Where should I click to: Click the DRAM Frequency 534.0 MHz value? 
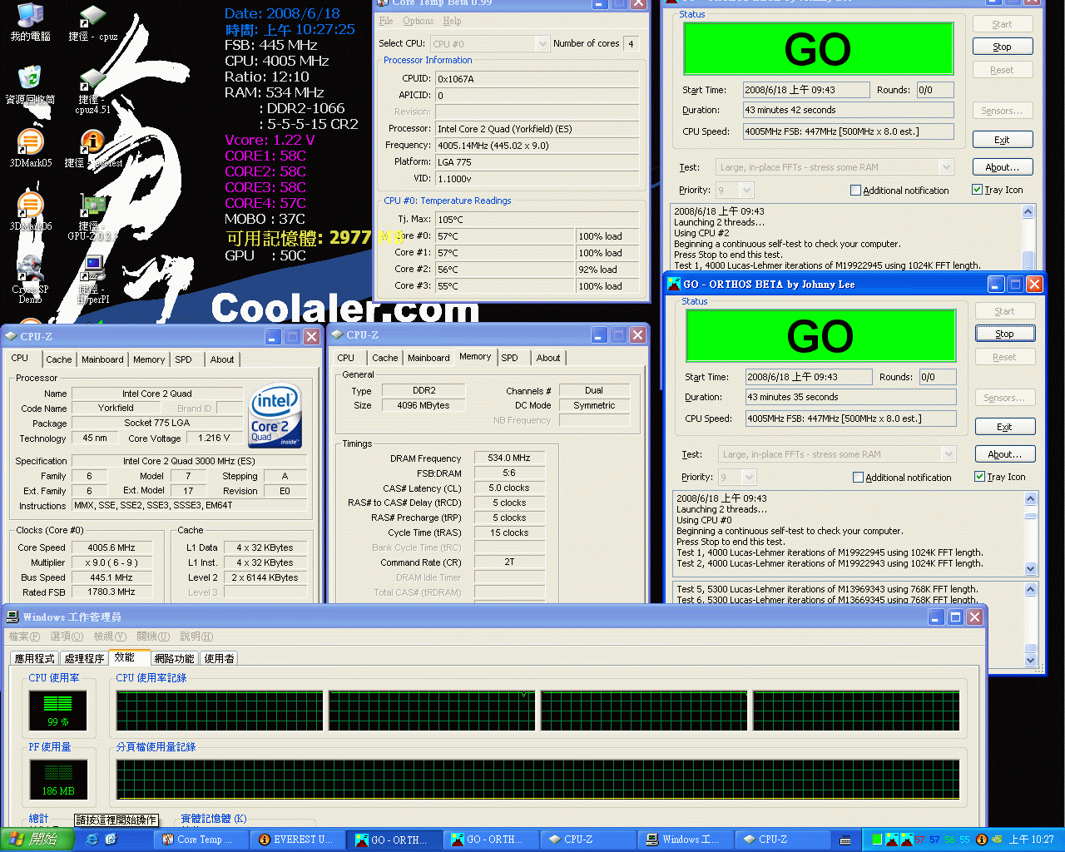(x=509, y=458)
